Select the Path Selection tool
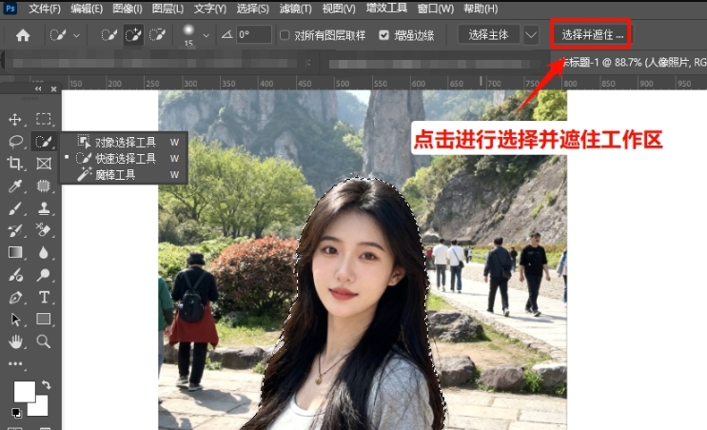707x430 pixels. tap(15, 320)
